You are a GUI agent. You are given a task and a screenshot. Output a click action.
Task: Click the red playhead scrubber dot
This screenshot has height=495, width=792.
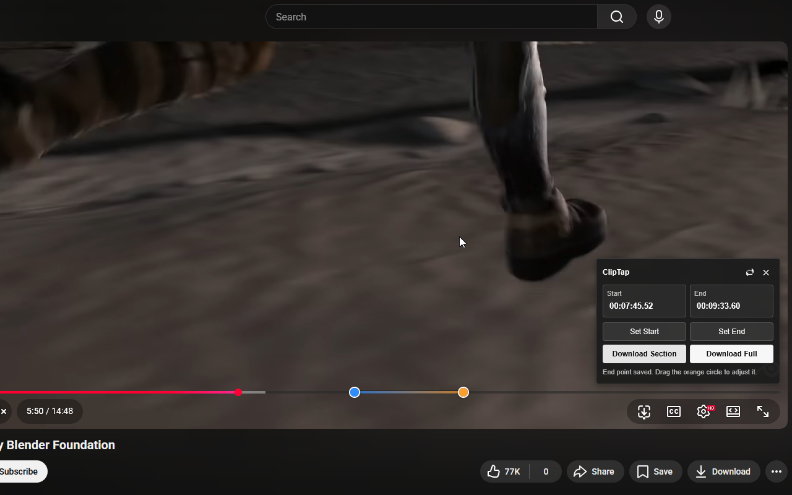click(238, 392)
